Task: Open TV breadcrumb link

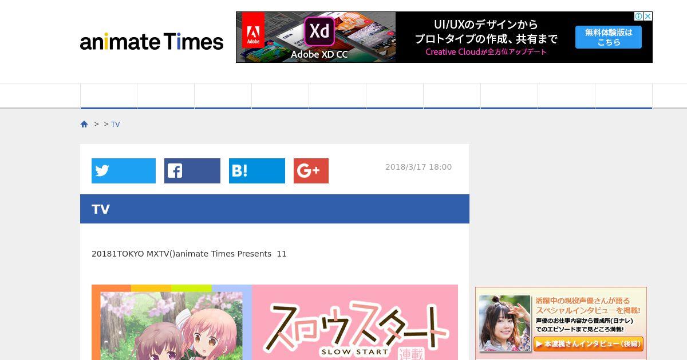Action: [x=116, y=125]
